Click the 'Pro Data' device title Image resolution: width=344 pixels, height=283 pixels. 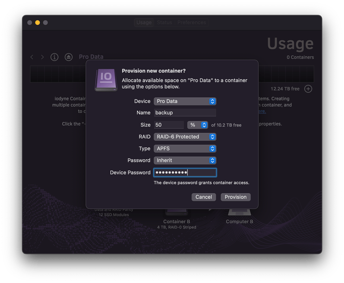[x=91, y=57]
